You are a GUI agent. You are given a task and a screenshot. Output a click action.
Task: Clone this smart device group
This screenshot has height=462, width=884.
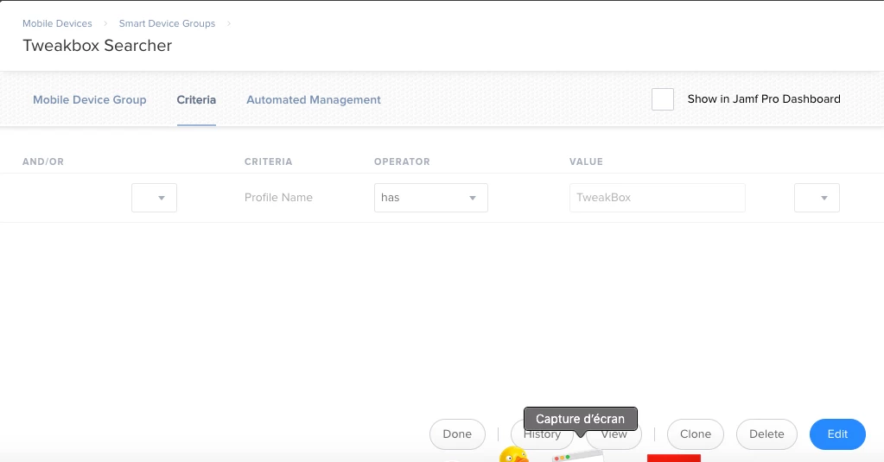(x=695, y=434)
